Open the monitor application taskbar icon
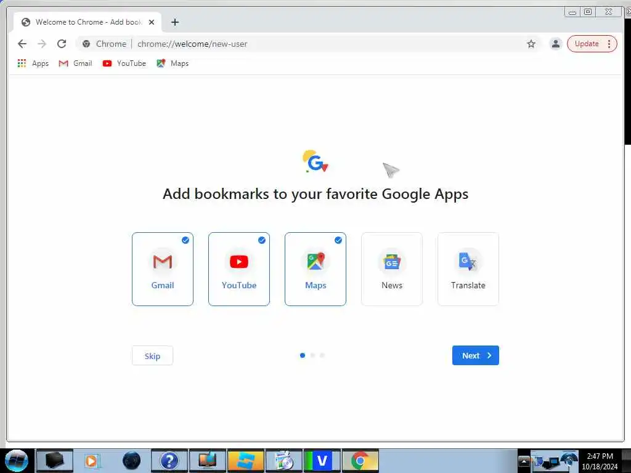The width and height of the screenshot is (631, 473). tap(208, 461)
